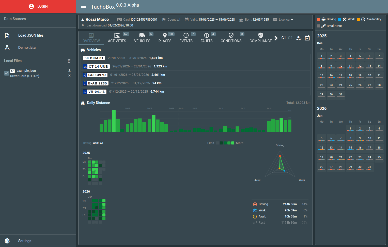Screen dimensions: 388x247
Task: Remove example.json with the X icon
Action: 69,76
